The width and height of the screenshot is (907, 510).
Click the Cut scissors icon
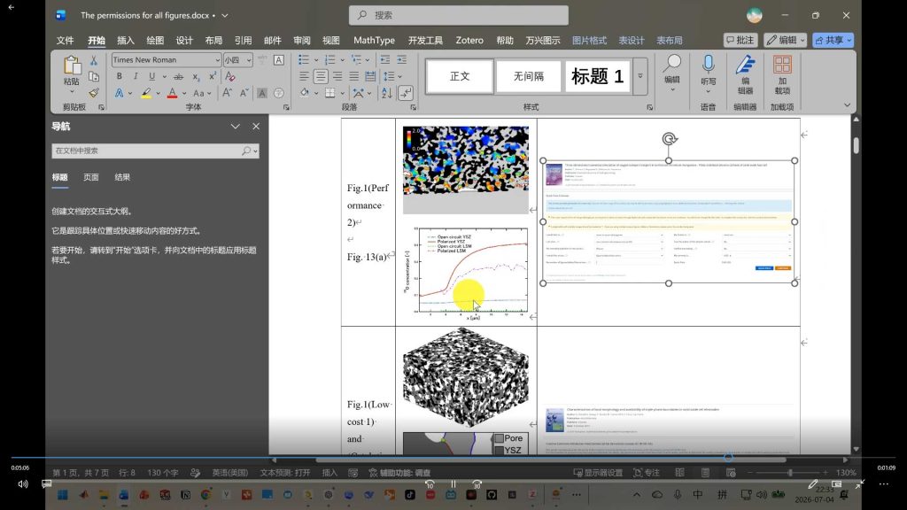coord(93,60)
